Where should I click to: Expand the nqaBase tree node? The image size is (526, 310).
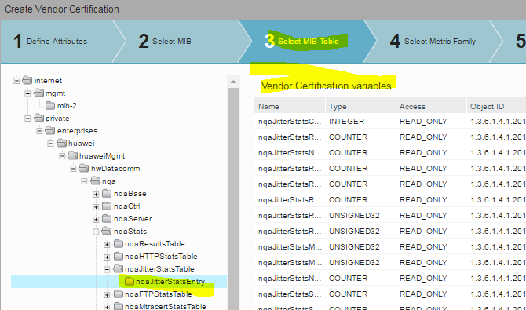96,194
